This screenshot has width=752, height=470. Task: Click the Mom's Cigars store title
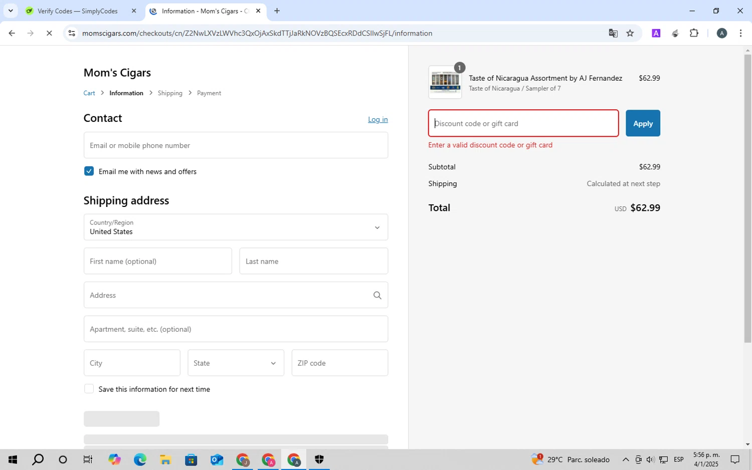[x=117, y=73]
